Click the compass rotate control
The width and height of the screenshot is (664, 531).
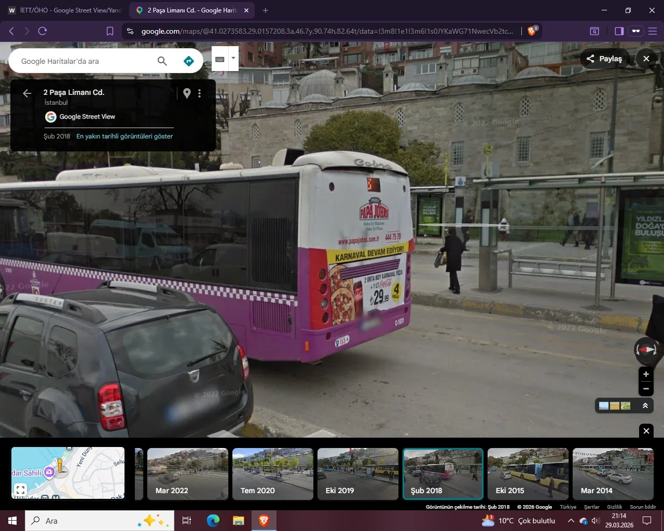pyautogui.click(x=646, y=350)
